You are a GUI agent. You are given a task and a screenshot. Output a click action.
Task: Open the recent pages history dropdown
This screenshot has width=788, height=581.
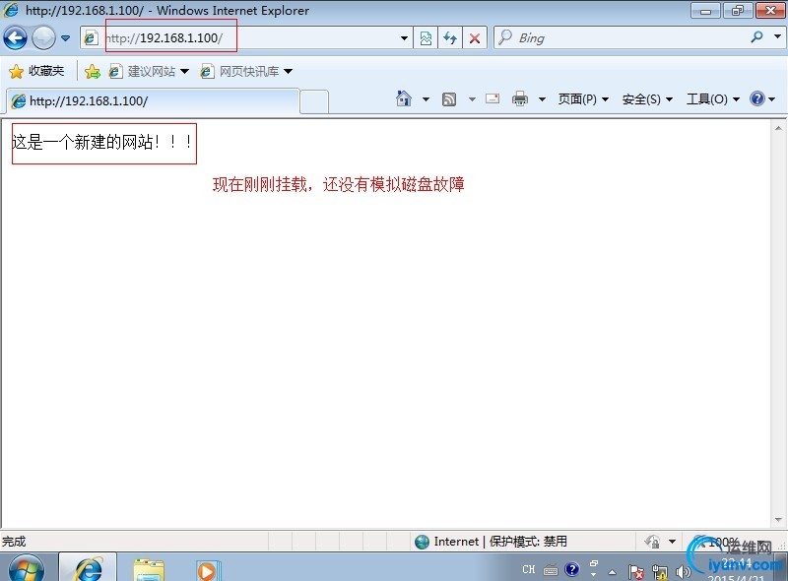point(65,38)
